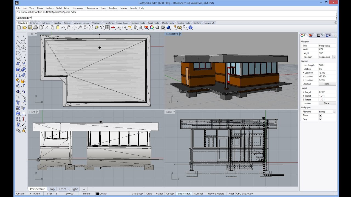This screenshot has height=197, width=351.
Task: Expand the Front viewport dropdown arrow
Action: pyautogui.click(x=37, y=112)
